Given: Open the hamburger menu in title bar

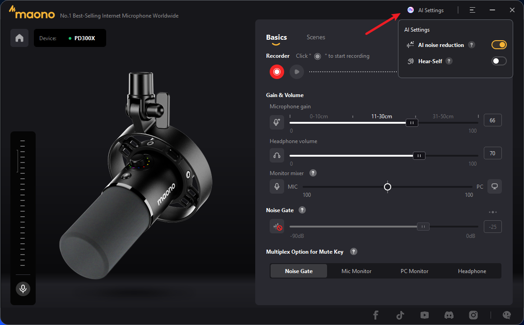Looking at the screenshot, I should click(472, 9).
